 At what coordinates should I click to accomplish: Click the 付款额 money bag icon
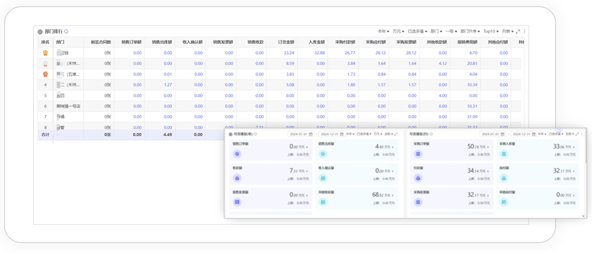(x=418, y=178)
